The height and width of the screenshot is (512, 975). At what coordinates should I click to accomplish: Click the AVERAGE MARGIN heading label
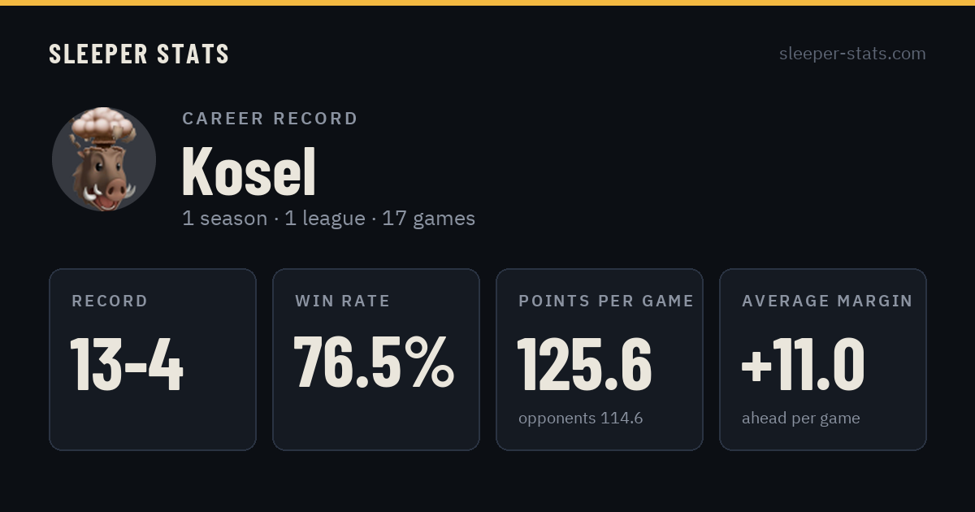827,302
